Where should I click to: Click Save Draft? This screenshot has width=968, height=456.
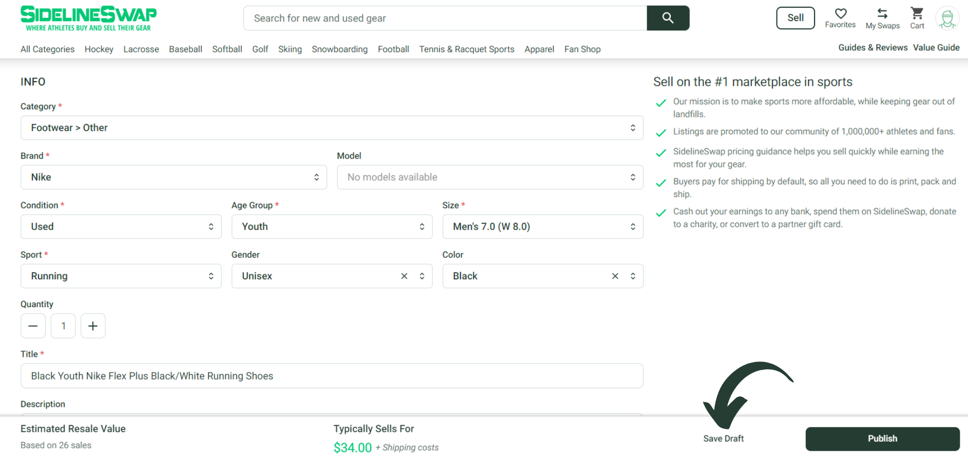(723, 439)
